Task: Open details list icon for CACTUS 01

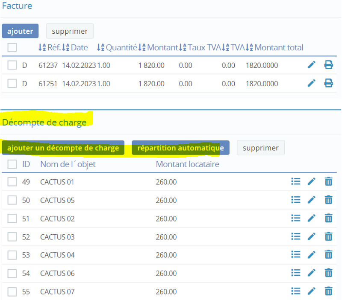Action: (x=295, y=182)
